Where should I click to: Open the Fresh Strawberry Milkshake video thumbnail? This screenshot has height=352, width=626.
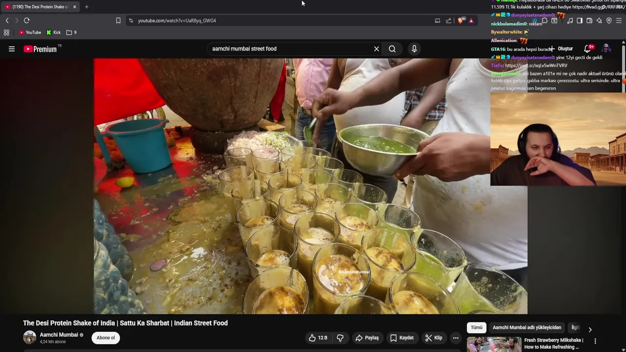[494, 344]
